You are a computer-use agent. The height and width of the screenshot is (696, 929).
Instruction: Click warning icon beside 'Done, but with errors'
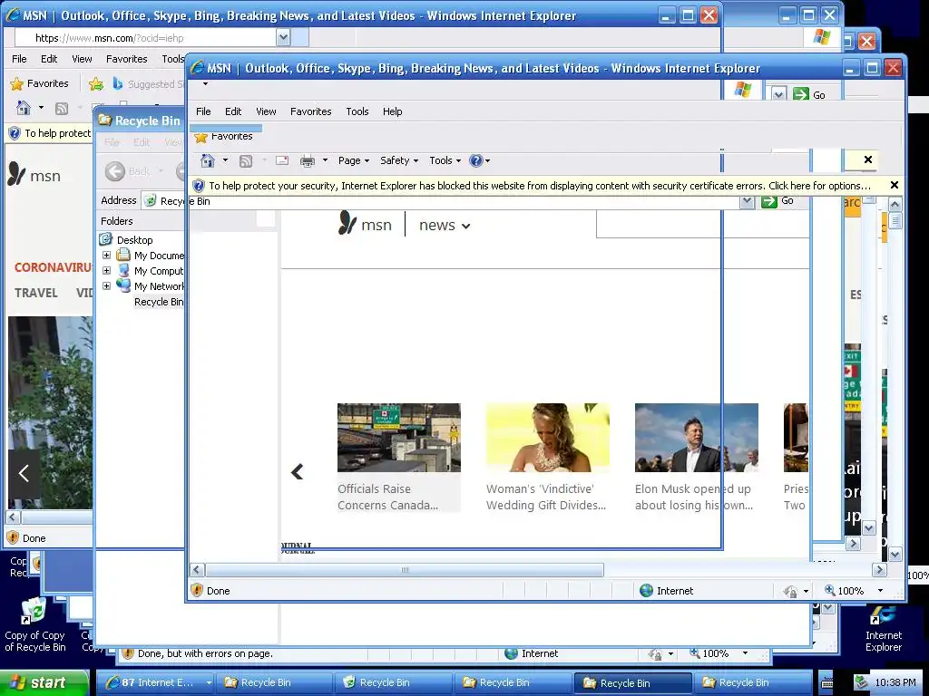point(127,653)
